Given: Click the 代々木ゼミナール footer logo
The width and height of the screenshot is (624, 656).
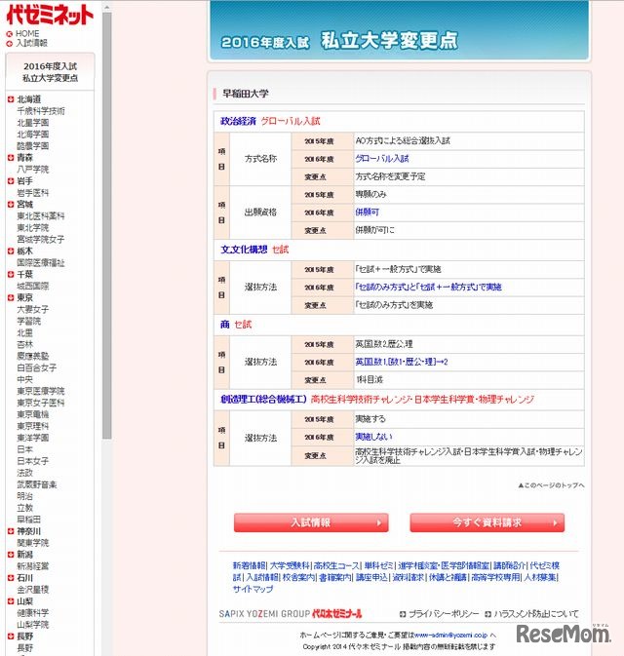Looking at the screenshot, I should [337, 614].
